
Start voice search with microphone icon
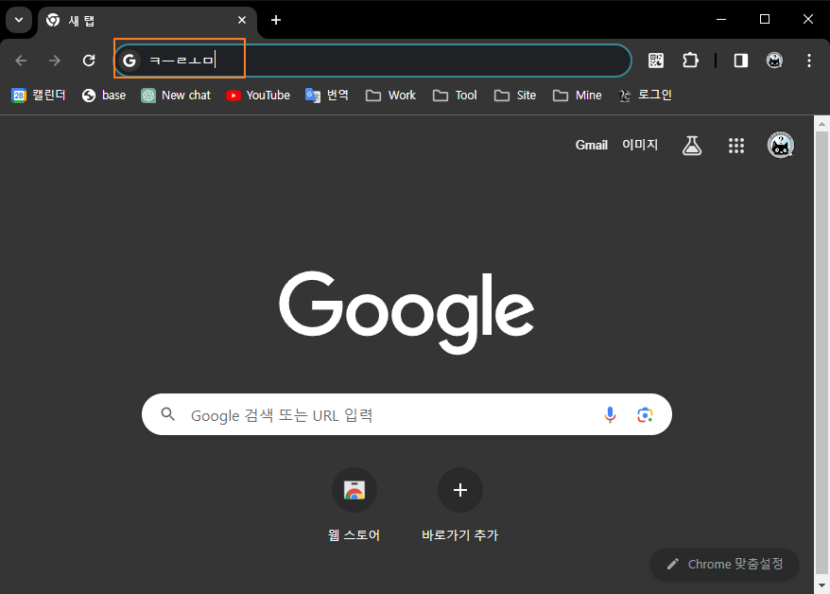pyautogui.click(x=610, y=414)
